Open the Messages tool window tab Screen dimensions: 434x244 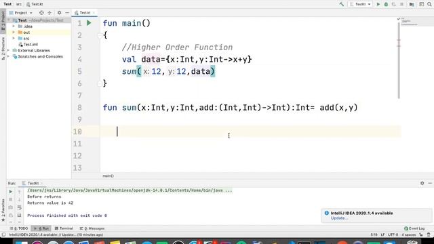(x=92, y=228)
